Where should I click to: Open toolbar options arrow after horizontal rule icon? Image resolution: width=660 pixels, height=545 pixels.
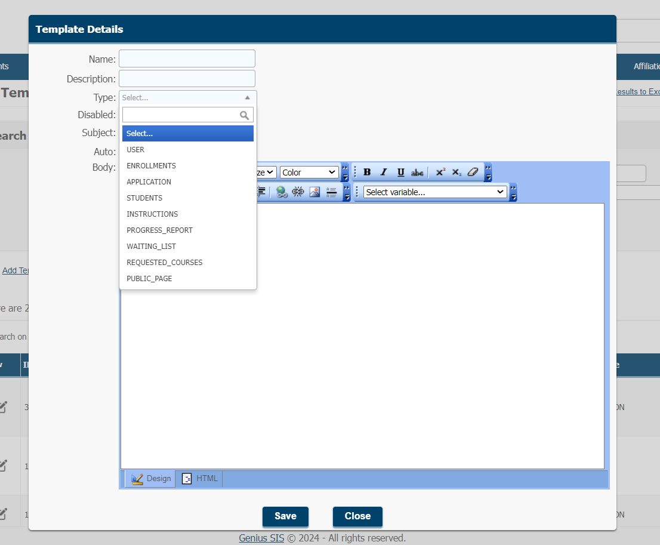click(347, 192)
